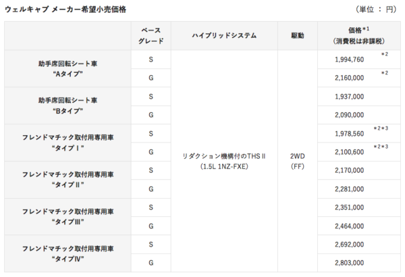Screen dimensions: 405x277
Task: Click the 駆動 column header
Action: click(298, 35)
